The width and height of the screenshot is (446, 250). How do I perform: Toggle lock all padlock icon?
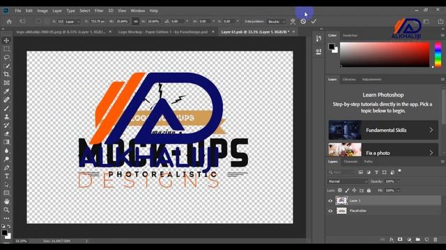click(369, 190)
